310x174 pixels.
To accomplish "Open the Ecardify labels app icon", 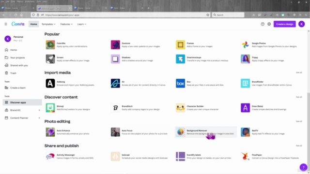I will click(180, 157).
